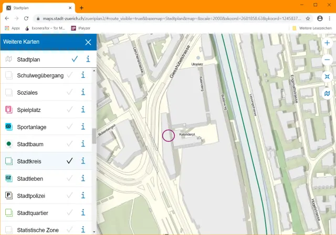Open Chrome's three-dot menu

pyautogui.click(x=330, y=18)
